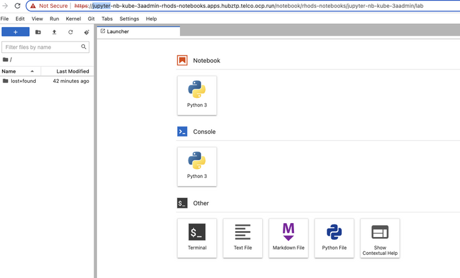Screen dimensions: 460x278
Task: Open the Settings menu
Action: 129,19
